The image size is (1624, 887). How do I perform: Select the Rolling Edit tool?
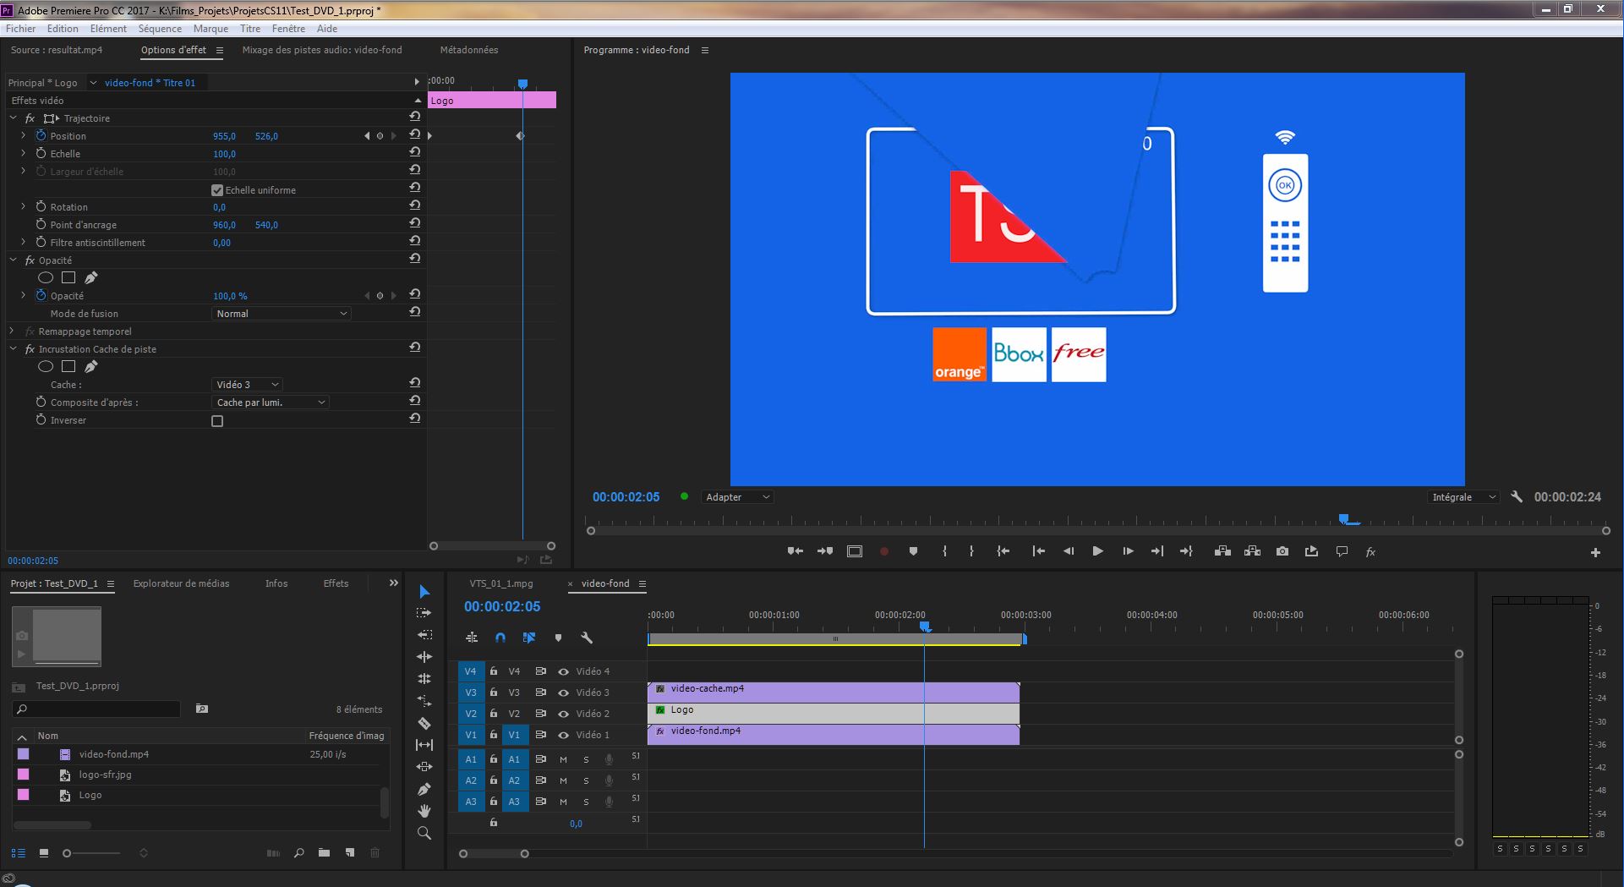(x=424, y=679)
